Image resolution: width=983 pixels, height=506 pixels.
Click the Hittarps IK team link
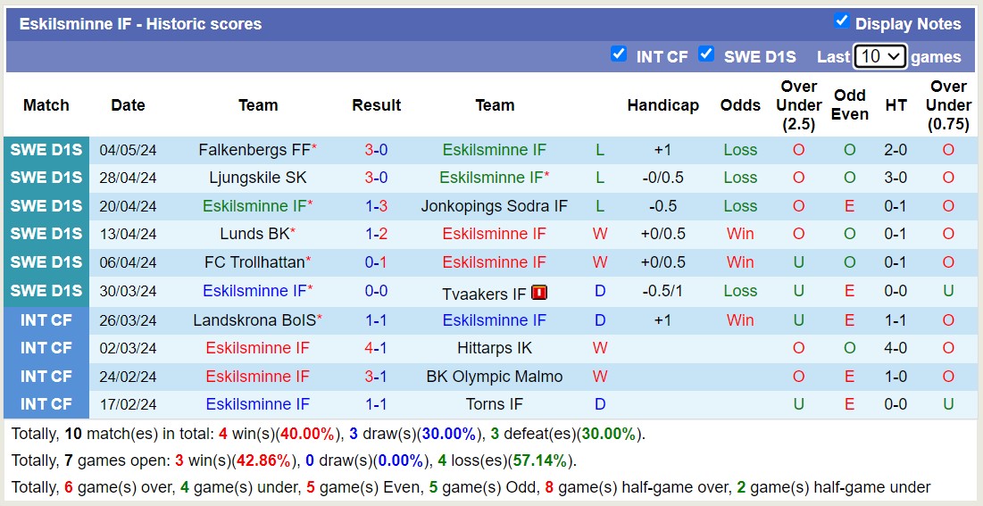pyautogui.click(x=495, y=348)
